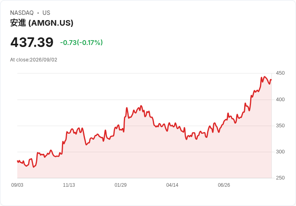Image resolution: width=296 pixels, height=206 pixels.
Task: Click the 350 y-axis price label
Action: pos(280,126)
